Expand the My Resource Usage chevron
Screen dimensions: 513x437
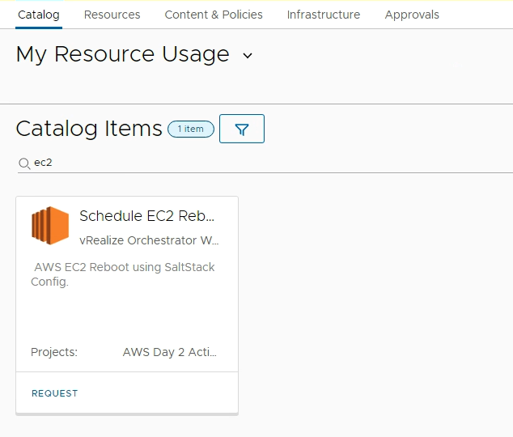(248, 56)
